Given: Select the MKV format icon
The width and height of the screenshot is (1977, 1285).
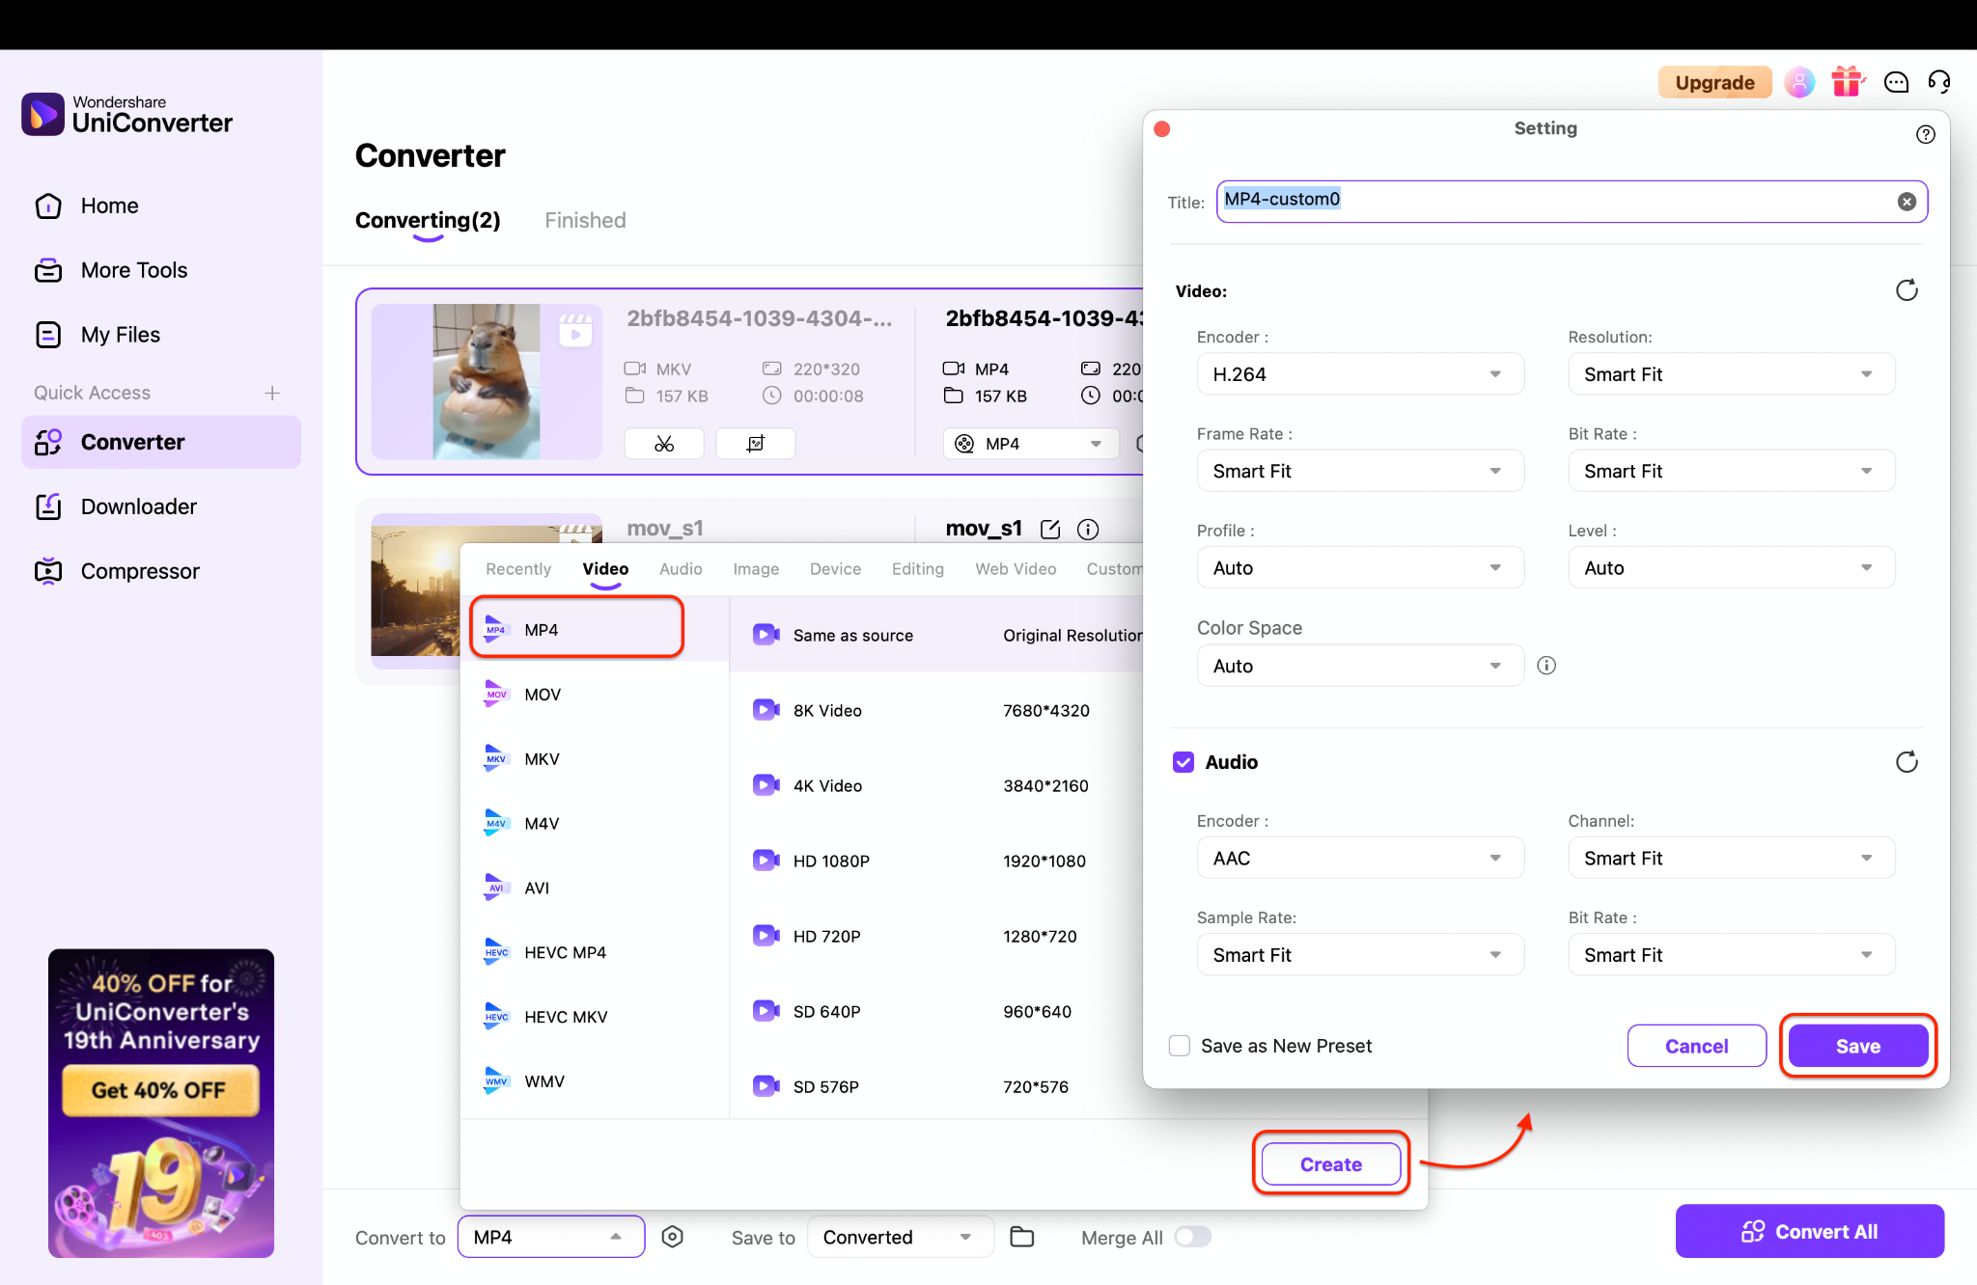Looking at the screenshot, I should 496,759.
